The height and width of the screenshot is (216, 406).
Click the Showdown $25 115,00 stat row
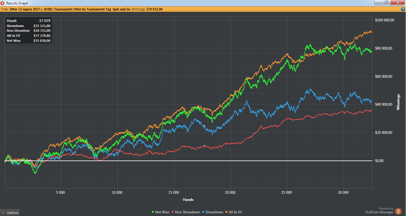tap(28, 25)
